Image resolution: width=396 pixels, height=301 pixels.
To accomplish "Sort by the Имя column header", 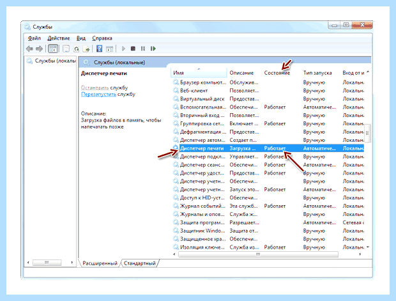I will [199, 72].
